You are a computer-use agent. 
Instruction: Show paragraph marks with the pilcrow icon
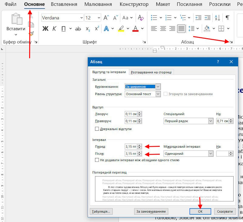click(227, 18)
